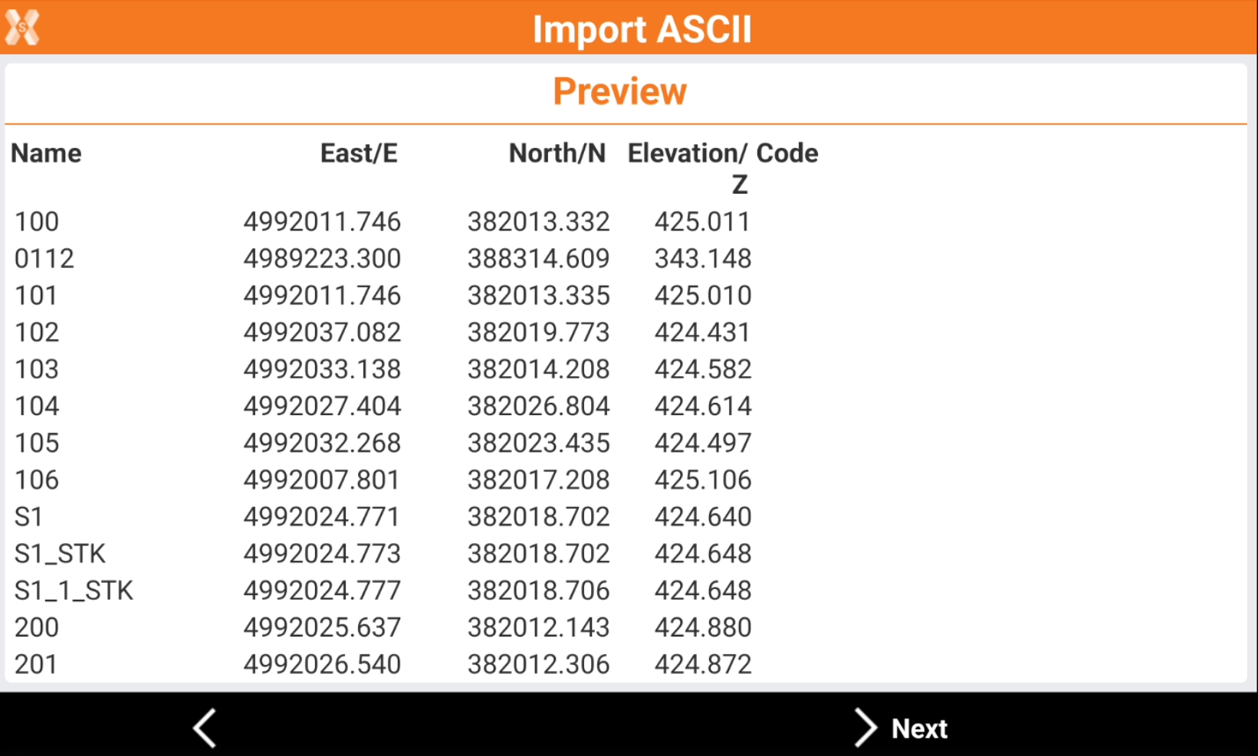Click the Code column header
Screen dimensions: 1258x756
point(787,154)
